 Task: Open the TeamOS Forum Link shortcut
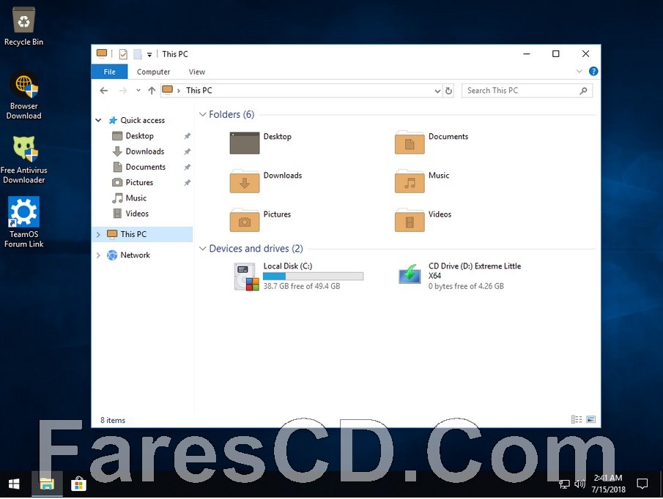(x=23, y=222)
